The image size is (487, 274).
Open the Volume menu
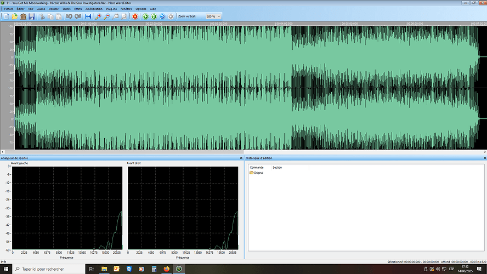coord(54,9)
